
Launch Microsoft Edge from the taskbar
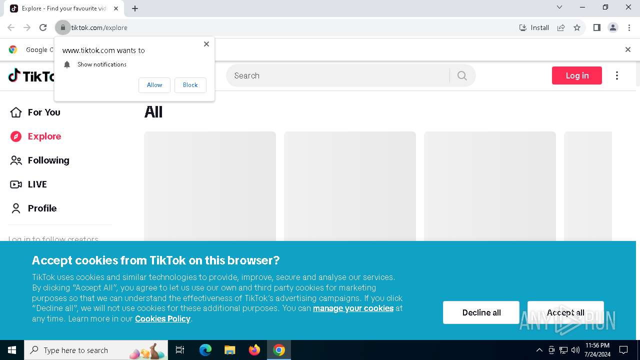pos(205,350)
